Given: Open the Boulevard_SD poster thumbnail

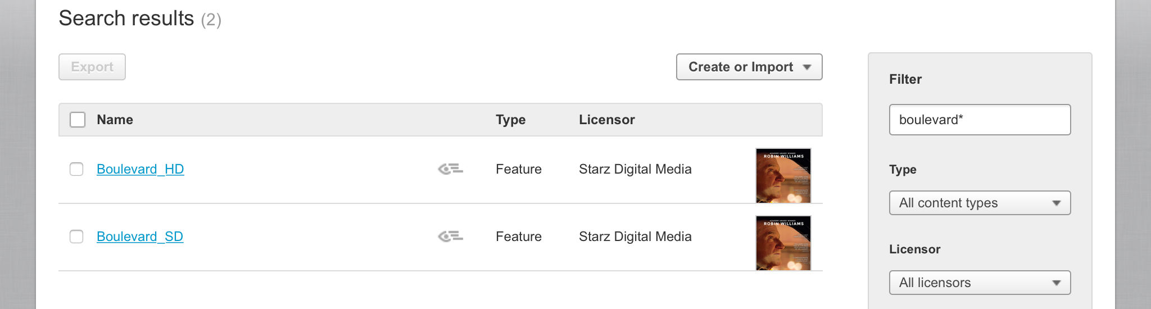Looking at the screenshot, I should 783,243.
